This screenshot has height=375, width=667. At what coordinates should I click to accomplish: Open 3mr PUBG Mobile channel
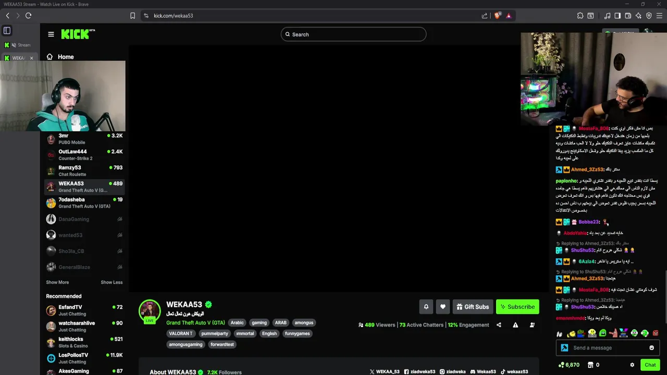85,139
